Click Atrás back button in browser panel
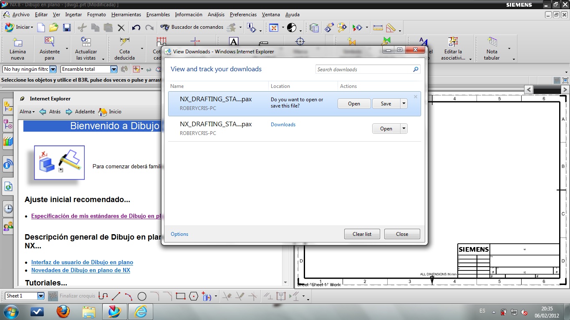 (50, 112)
